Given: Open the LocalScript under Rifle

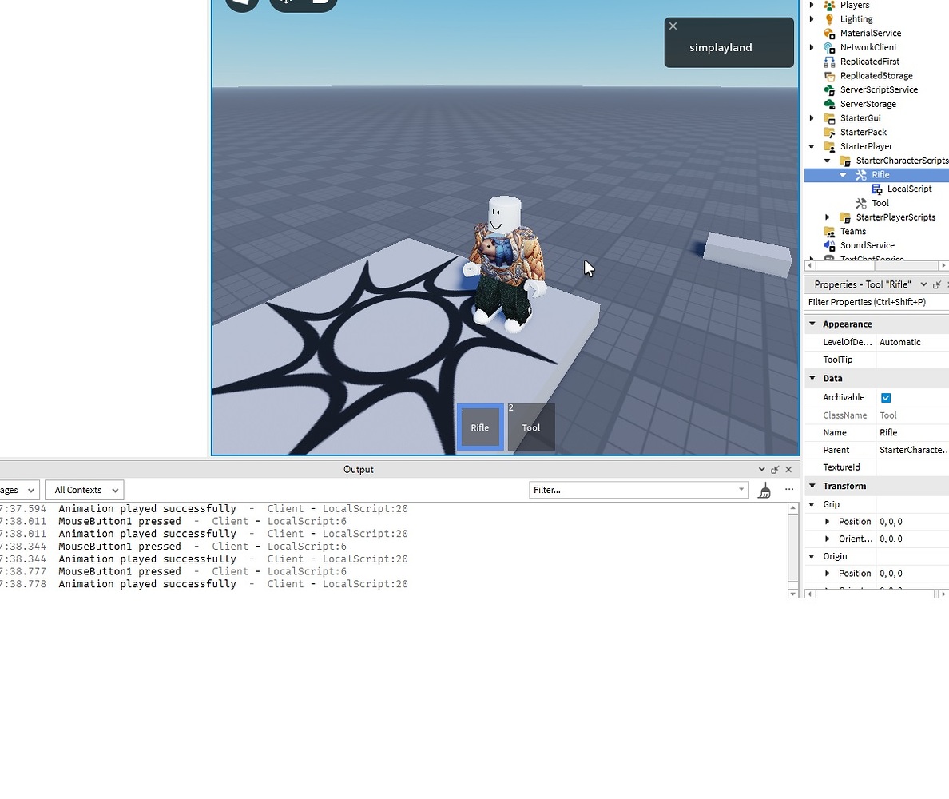Looking at the screenshot, I should coord(909,189).
